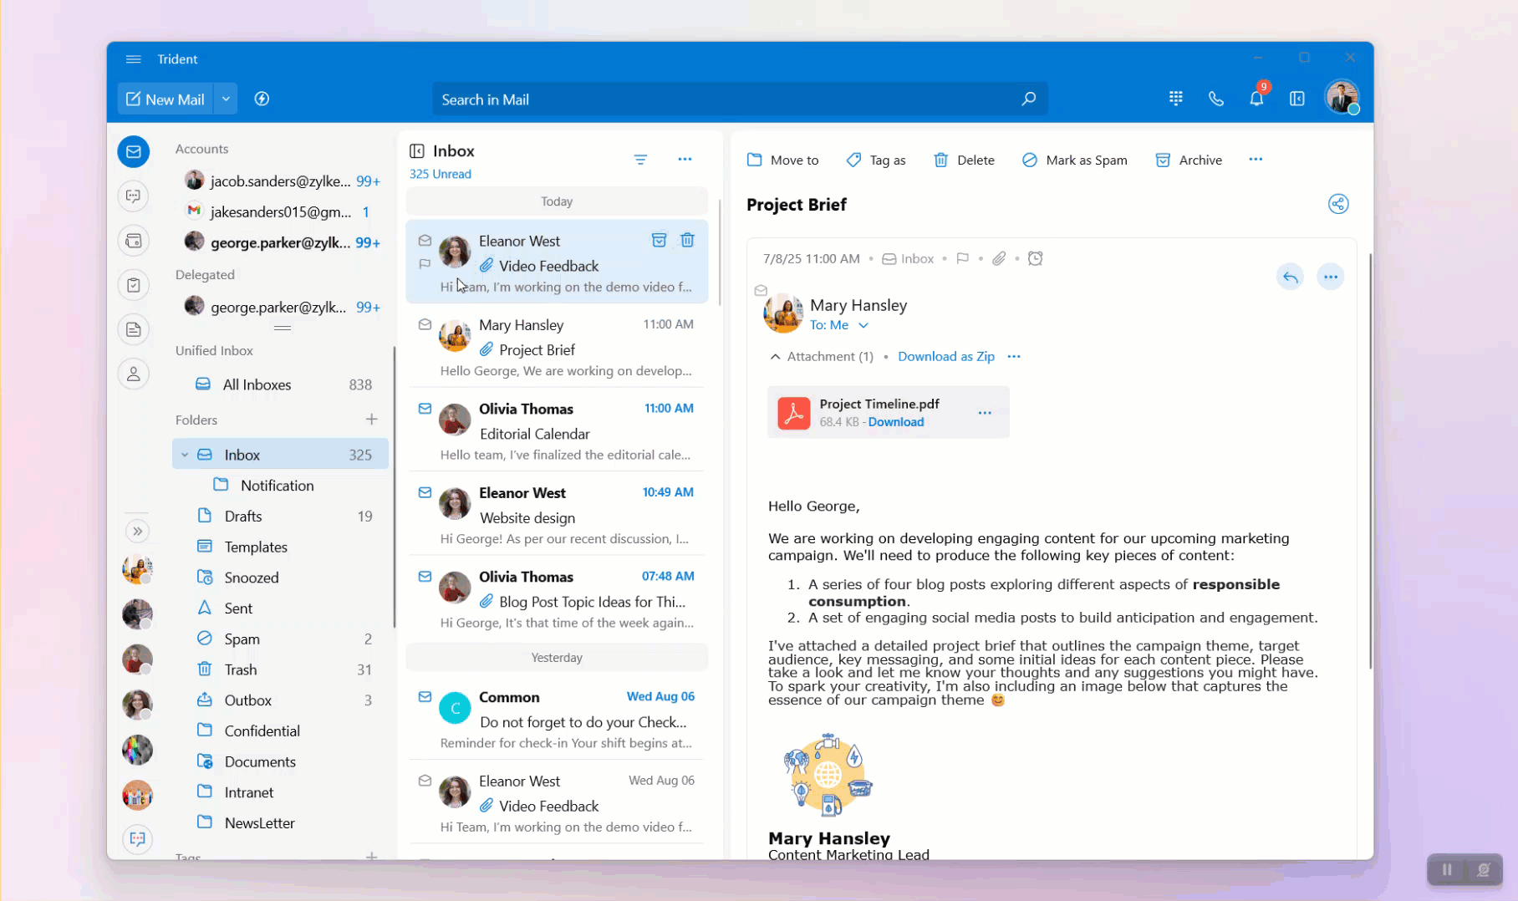Click the folder pane vertical scrollbar
This screenshot has height=901, width=1518.
(394, 486)
